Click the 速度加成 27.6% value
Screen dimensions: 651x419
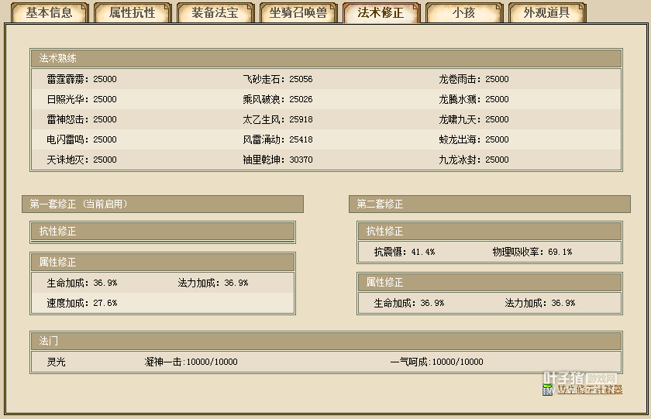pyautogui.click(x=81, y=303)
